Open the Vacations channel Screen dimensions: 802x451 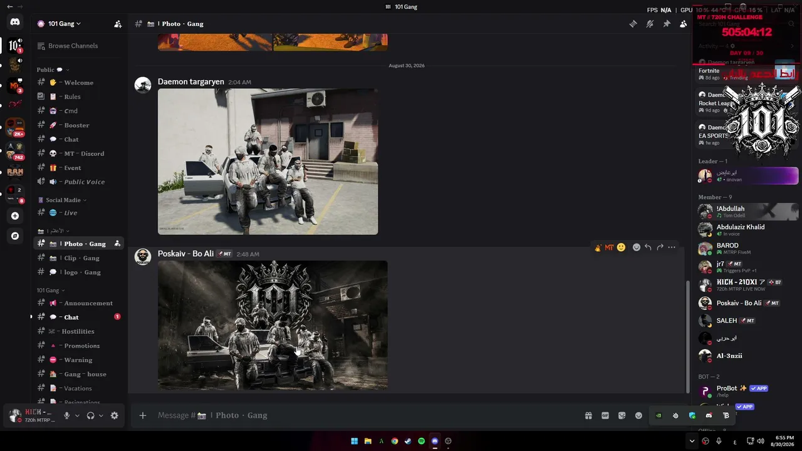(79, 388)
